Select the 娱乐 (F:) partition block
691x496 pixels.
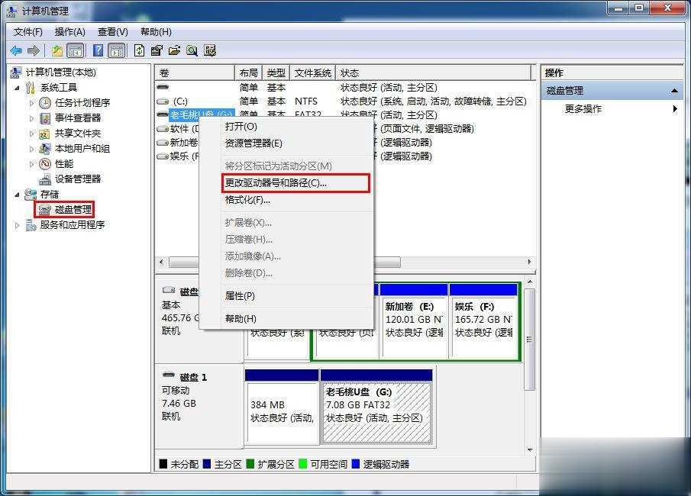[x=484, y=320]
